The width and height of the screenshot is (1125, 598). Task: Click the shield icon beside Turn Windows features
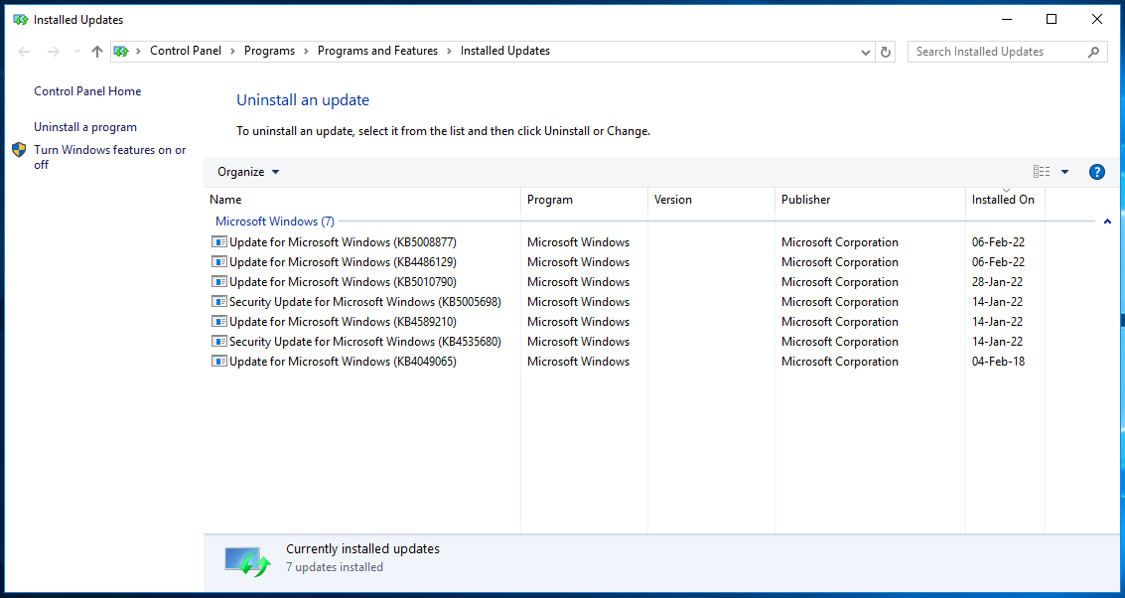point(19,150)
